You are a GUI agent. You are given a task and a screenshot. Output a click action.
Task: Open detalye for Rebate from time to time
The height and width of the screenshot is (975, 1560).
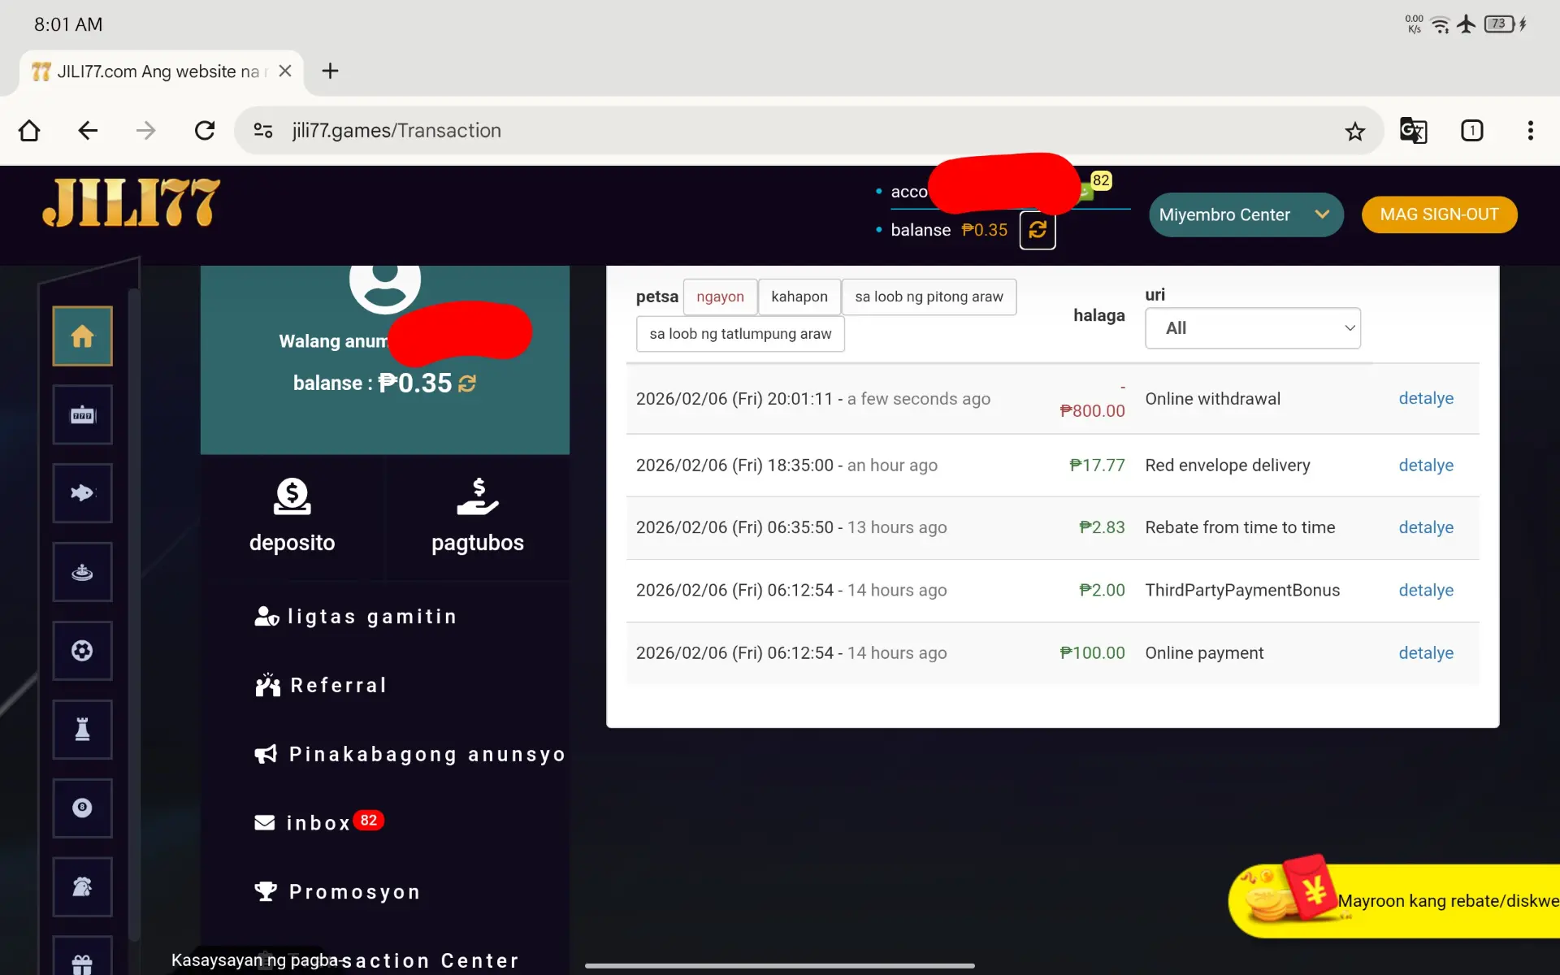point(1425,528)
